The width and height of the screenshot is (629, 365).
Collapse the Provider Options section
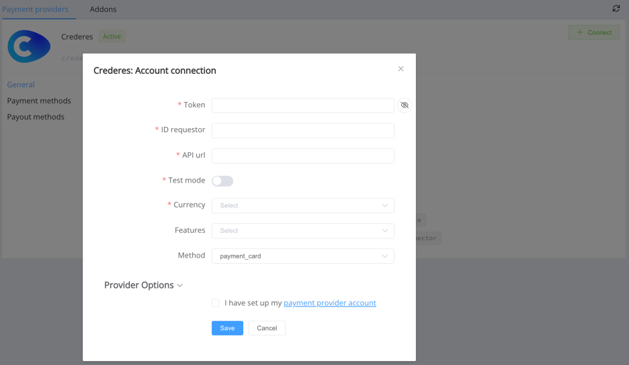(x=143, y=285)
